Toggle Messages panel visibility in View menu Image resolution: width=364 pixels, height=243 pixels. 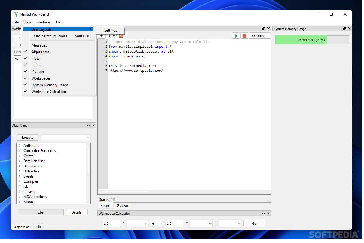click(x=59, y=45)
